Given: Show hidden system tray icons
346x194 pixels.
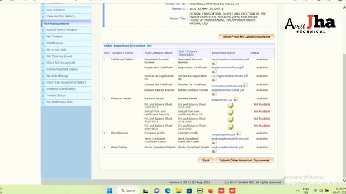Looking at the screenshot, I should pos(297,190).
